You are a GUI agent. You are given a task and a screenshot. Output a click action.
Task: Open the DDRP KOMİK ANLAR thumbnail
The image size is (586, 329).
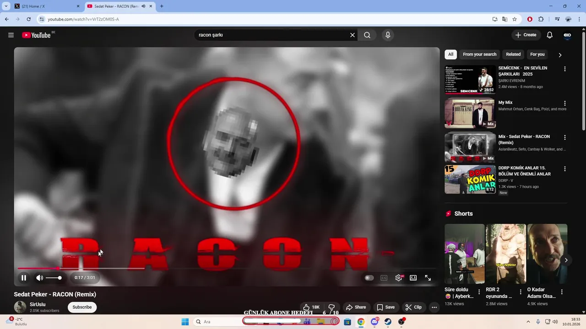[470, 180]
